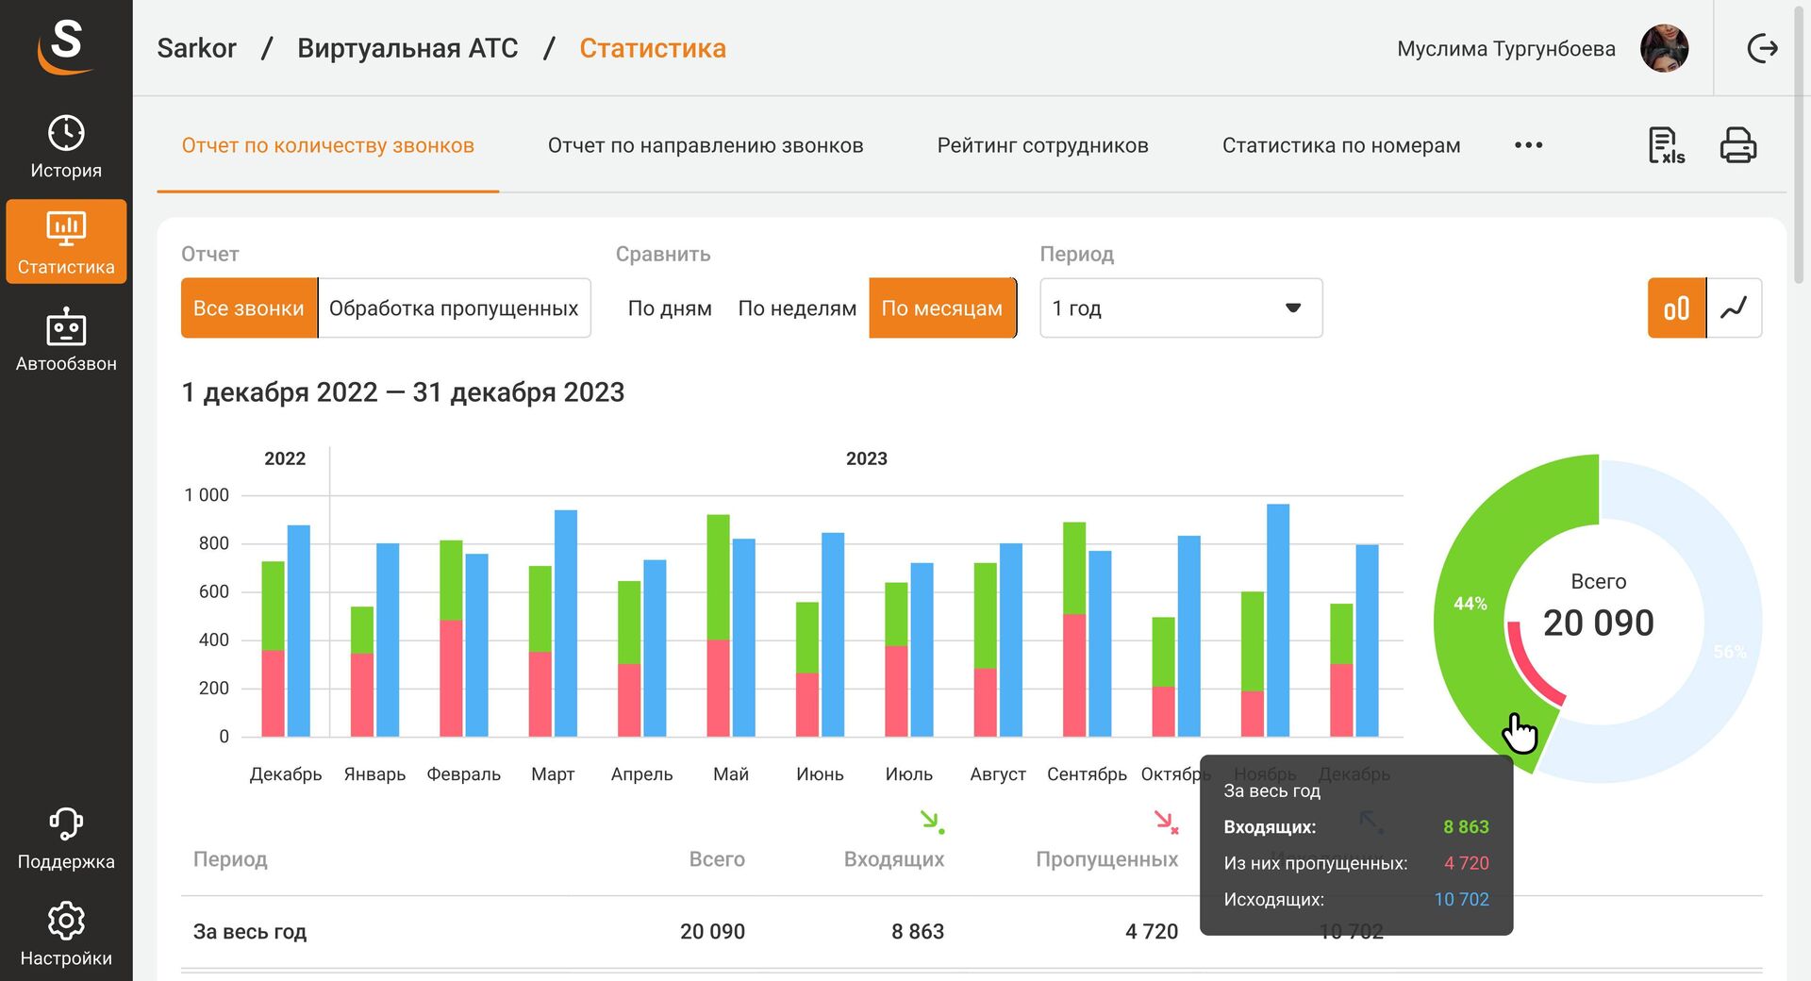
Task: Click the blue Ноябрь bar
Action: coord(1278,620)
